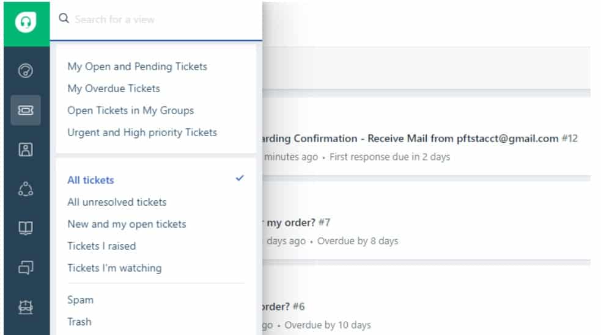Screen dimensions: 601x335
Task: Open the Social triangle-nodes icon in the sidebar
Action: 25,189
